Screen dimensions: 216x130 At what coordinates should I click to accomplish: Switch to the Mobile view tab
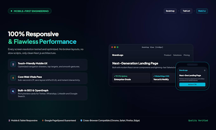click(x=202, y=11)
